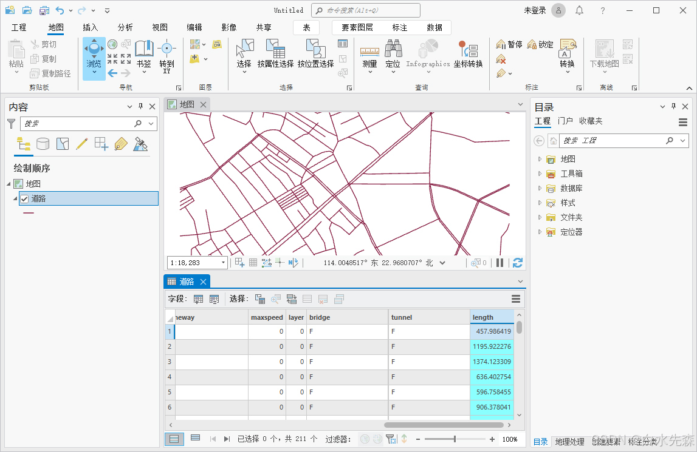
Task: Click the list by data source icon
Action: 43,144
